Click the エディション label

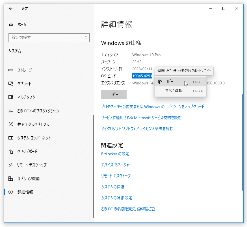(x=109, y=55)
